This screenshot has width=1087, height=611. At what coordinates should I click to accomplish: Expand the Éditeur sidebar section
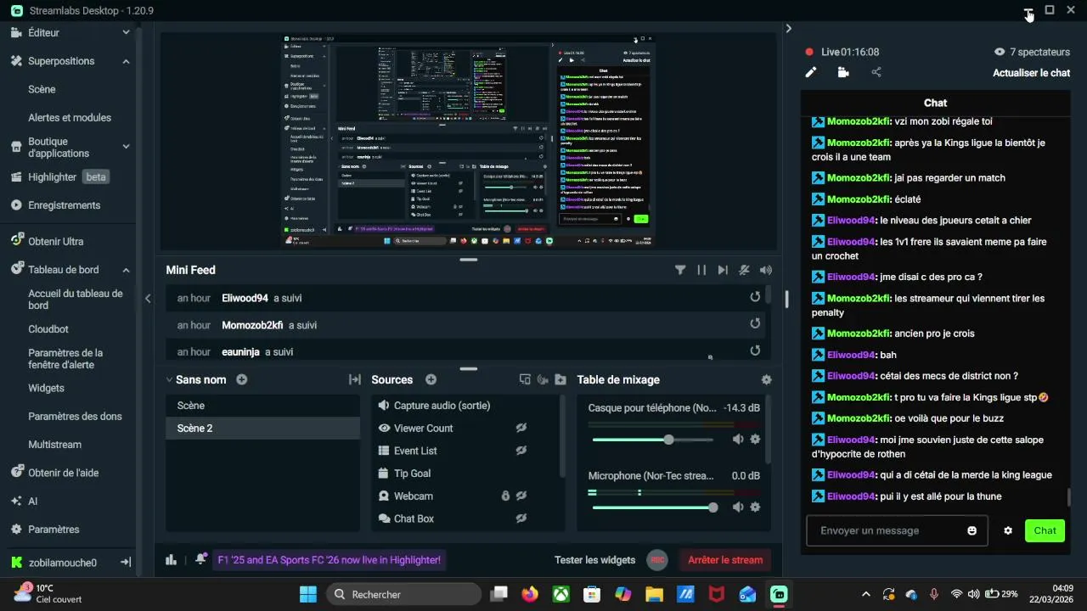126,32
